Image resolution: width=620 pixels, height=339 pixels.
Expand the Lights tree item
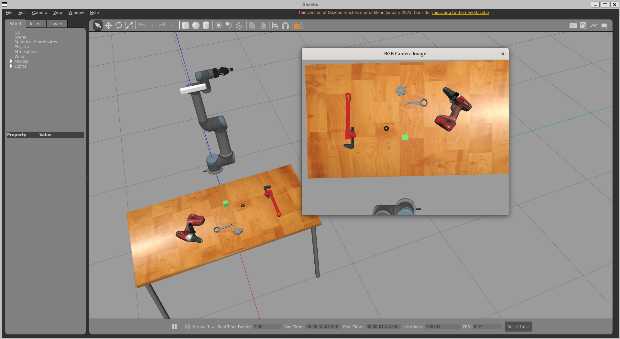[11, 66]
